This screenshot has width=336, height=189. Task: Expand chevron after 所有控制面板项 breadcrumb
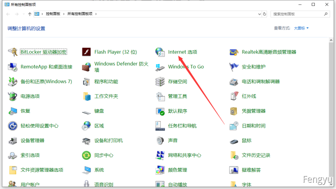tap(96, 14)
